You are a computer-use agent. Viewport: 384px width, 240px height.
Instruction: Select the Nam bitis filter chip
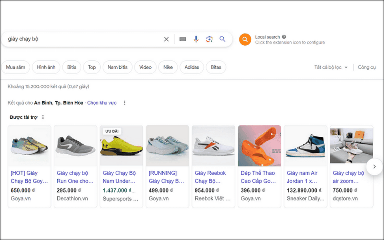point(118,67)
